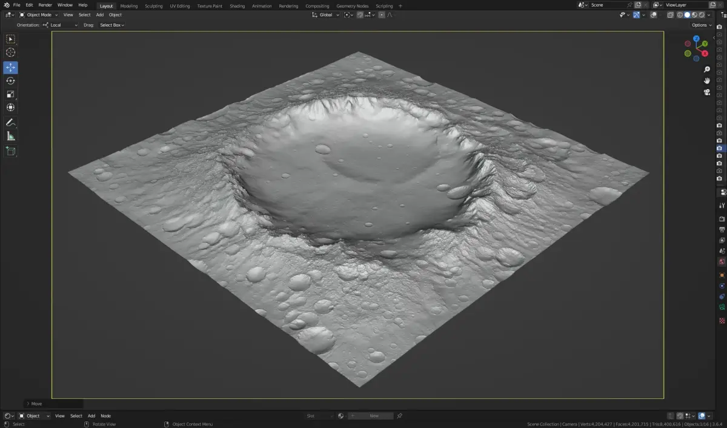Screen dimensions: 727x428
Task: Open the Edit menu
Action: [29, 5]
